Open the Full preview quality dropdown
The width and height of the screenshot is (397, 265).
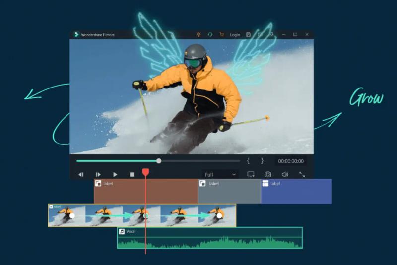(x=220, y=174)
